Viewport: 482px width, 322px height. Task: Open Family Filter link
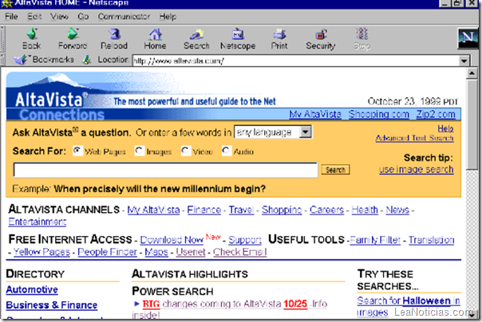point(375,240)
